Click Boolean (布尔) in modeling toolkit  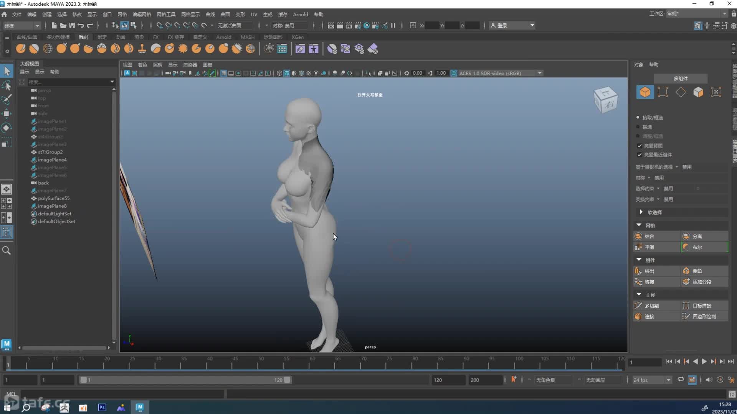click(705, 247)
